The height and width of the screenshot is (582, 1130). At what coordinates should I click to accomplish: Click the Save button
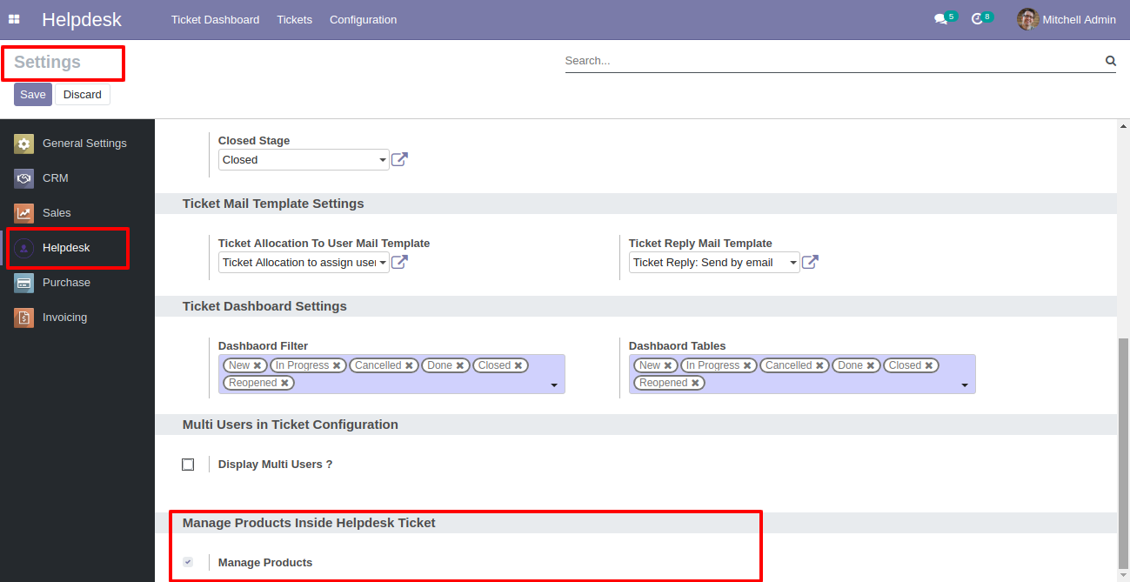click(x=33, y=94)
